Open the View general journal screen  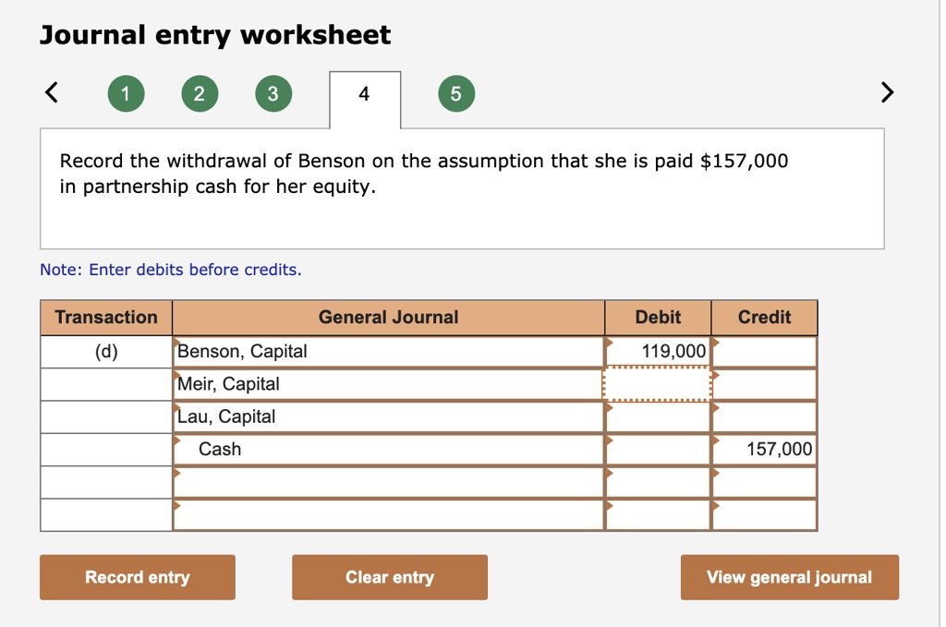point(789,577)
